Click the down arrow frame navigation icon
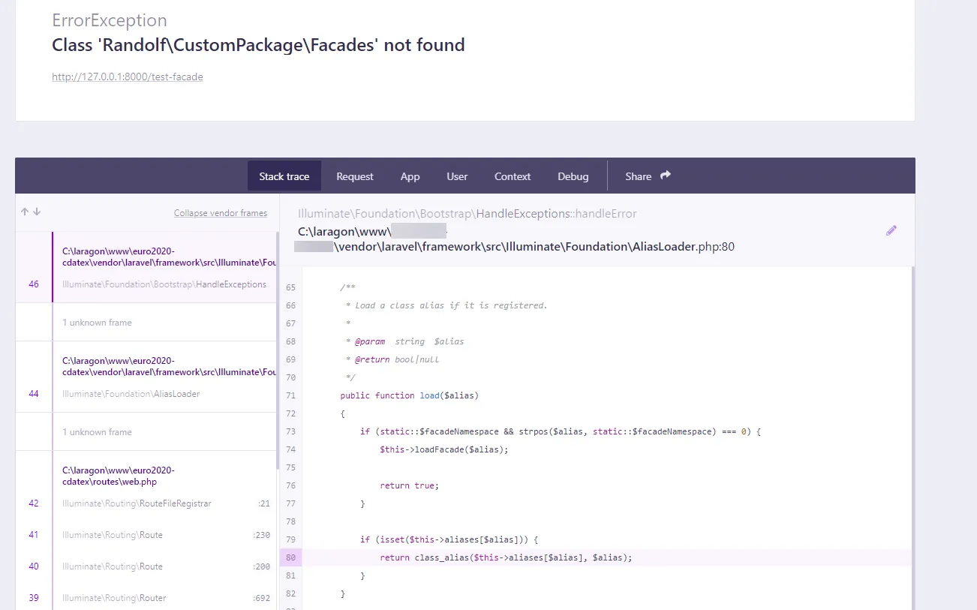The width and height of the screenshot is (977, 610). (x=37, y=212)
